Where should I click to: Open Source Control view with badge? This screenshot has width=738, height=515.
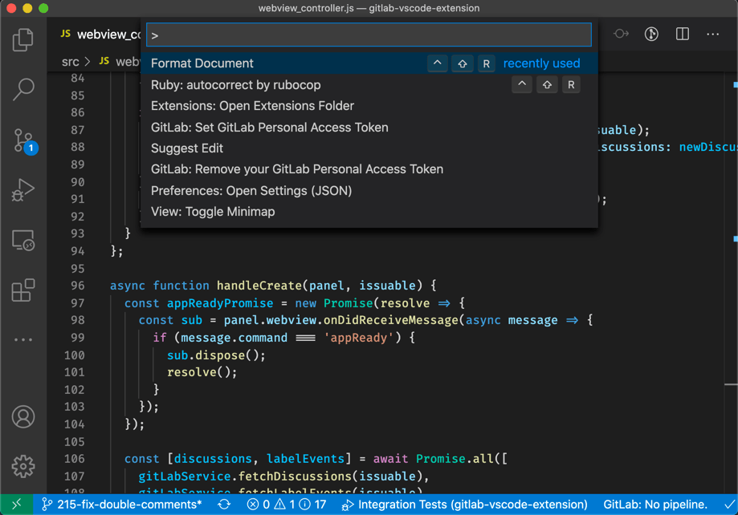[x=23, y=140]
